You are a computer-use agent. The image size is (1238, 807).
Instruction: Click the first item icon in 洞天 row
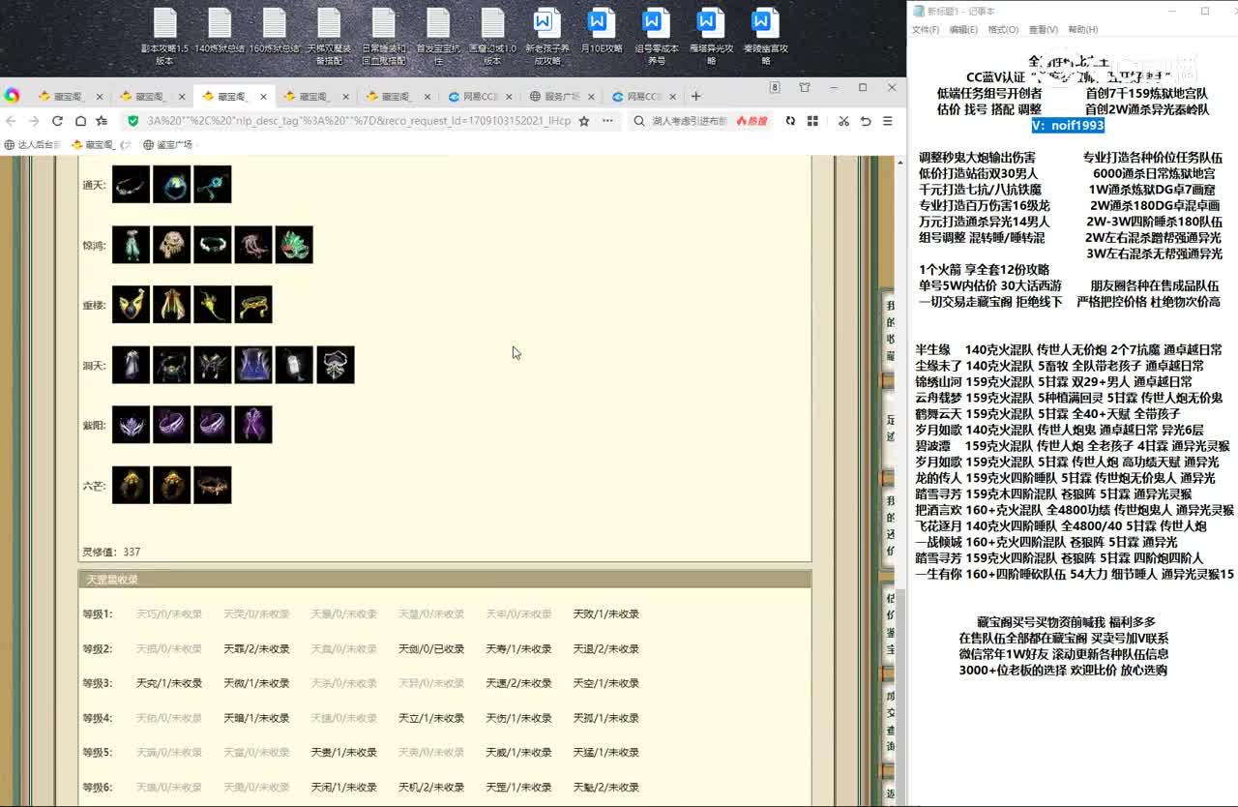(x=131, y=365)
